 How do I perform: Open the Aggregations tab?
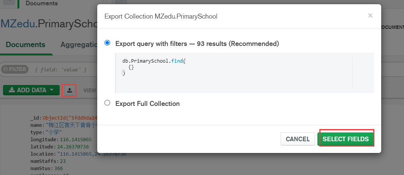pyautogui.click(x=79, y=44)
